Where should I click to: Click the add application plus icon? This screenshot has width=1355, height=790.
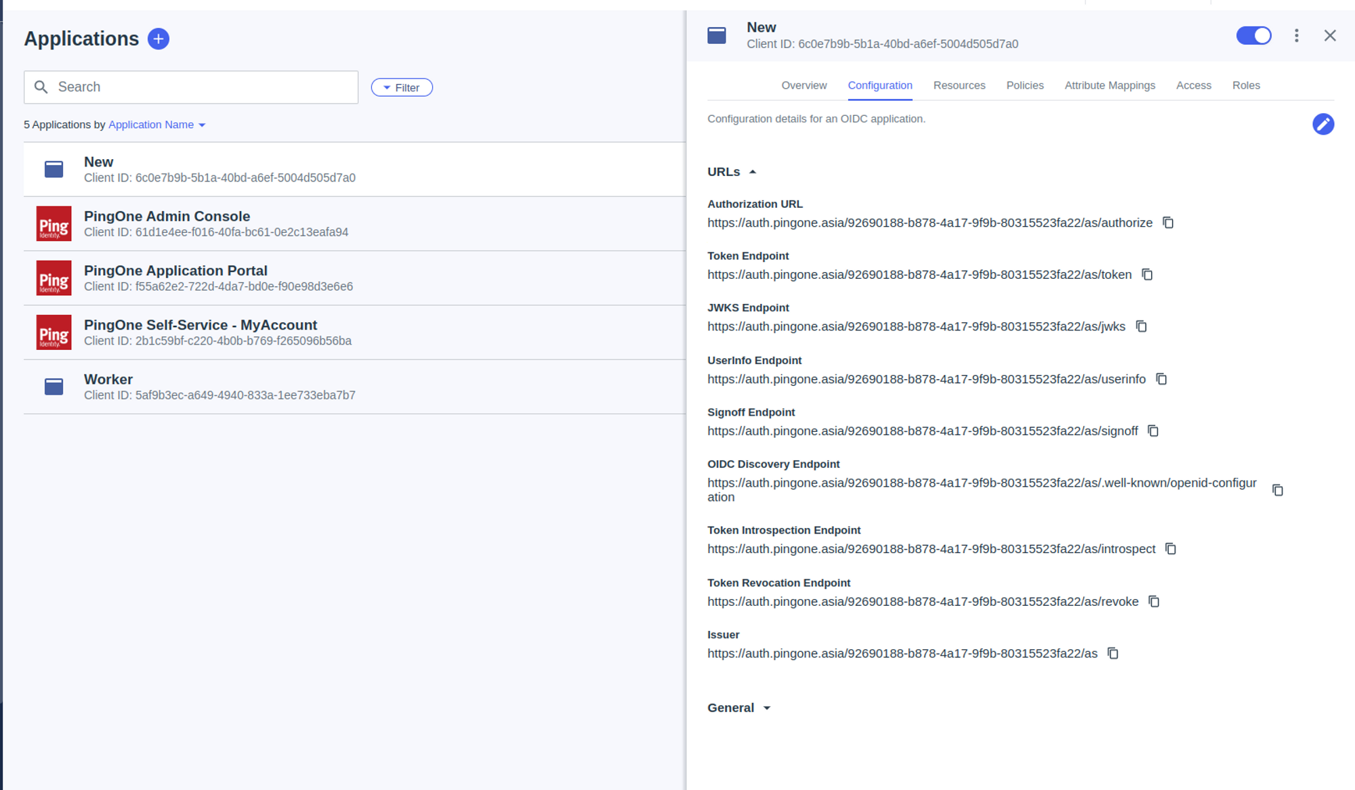[x=158, y=39]
